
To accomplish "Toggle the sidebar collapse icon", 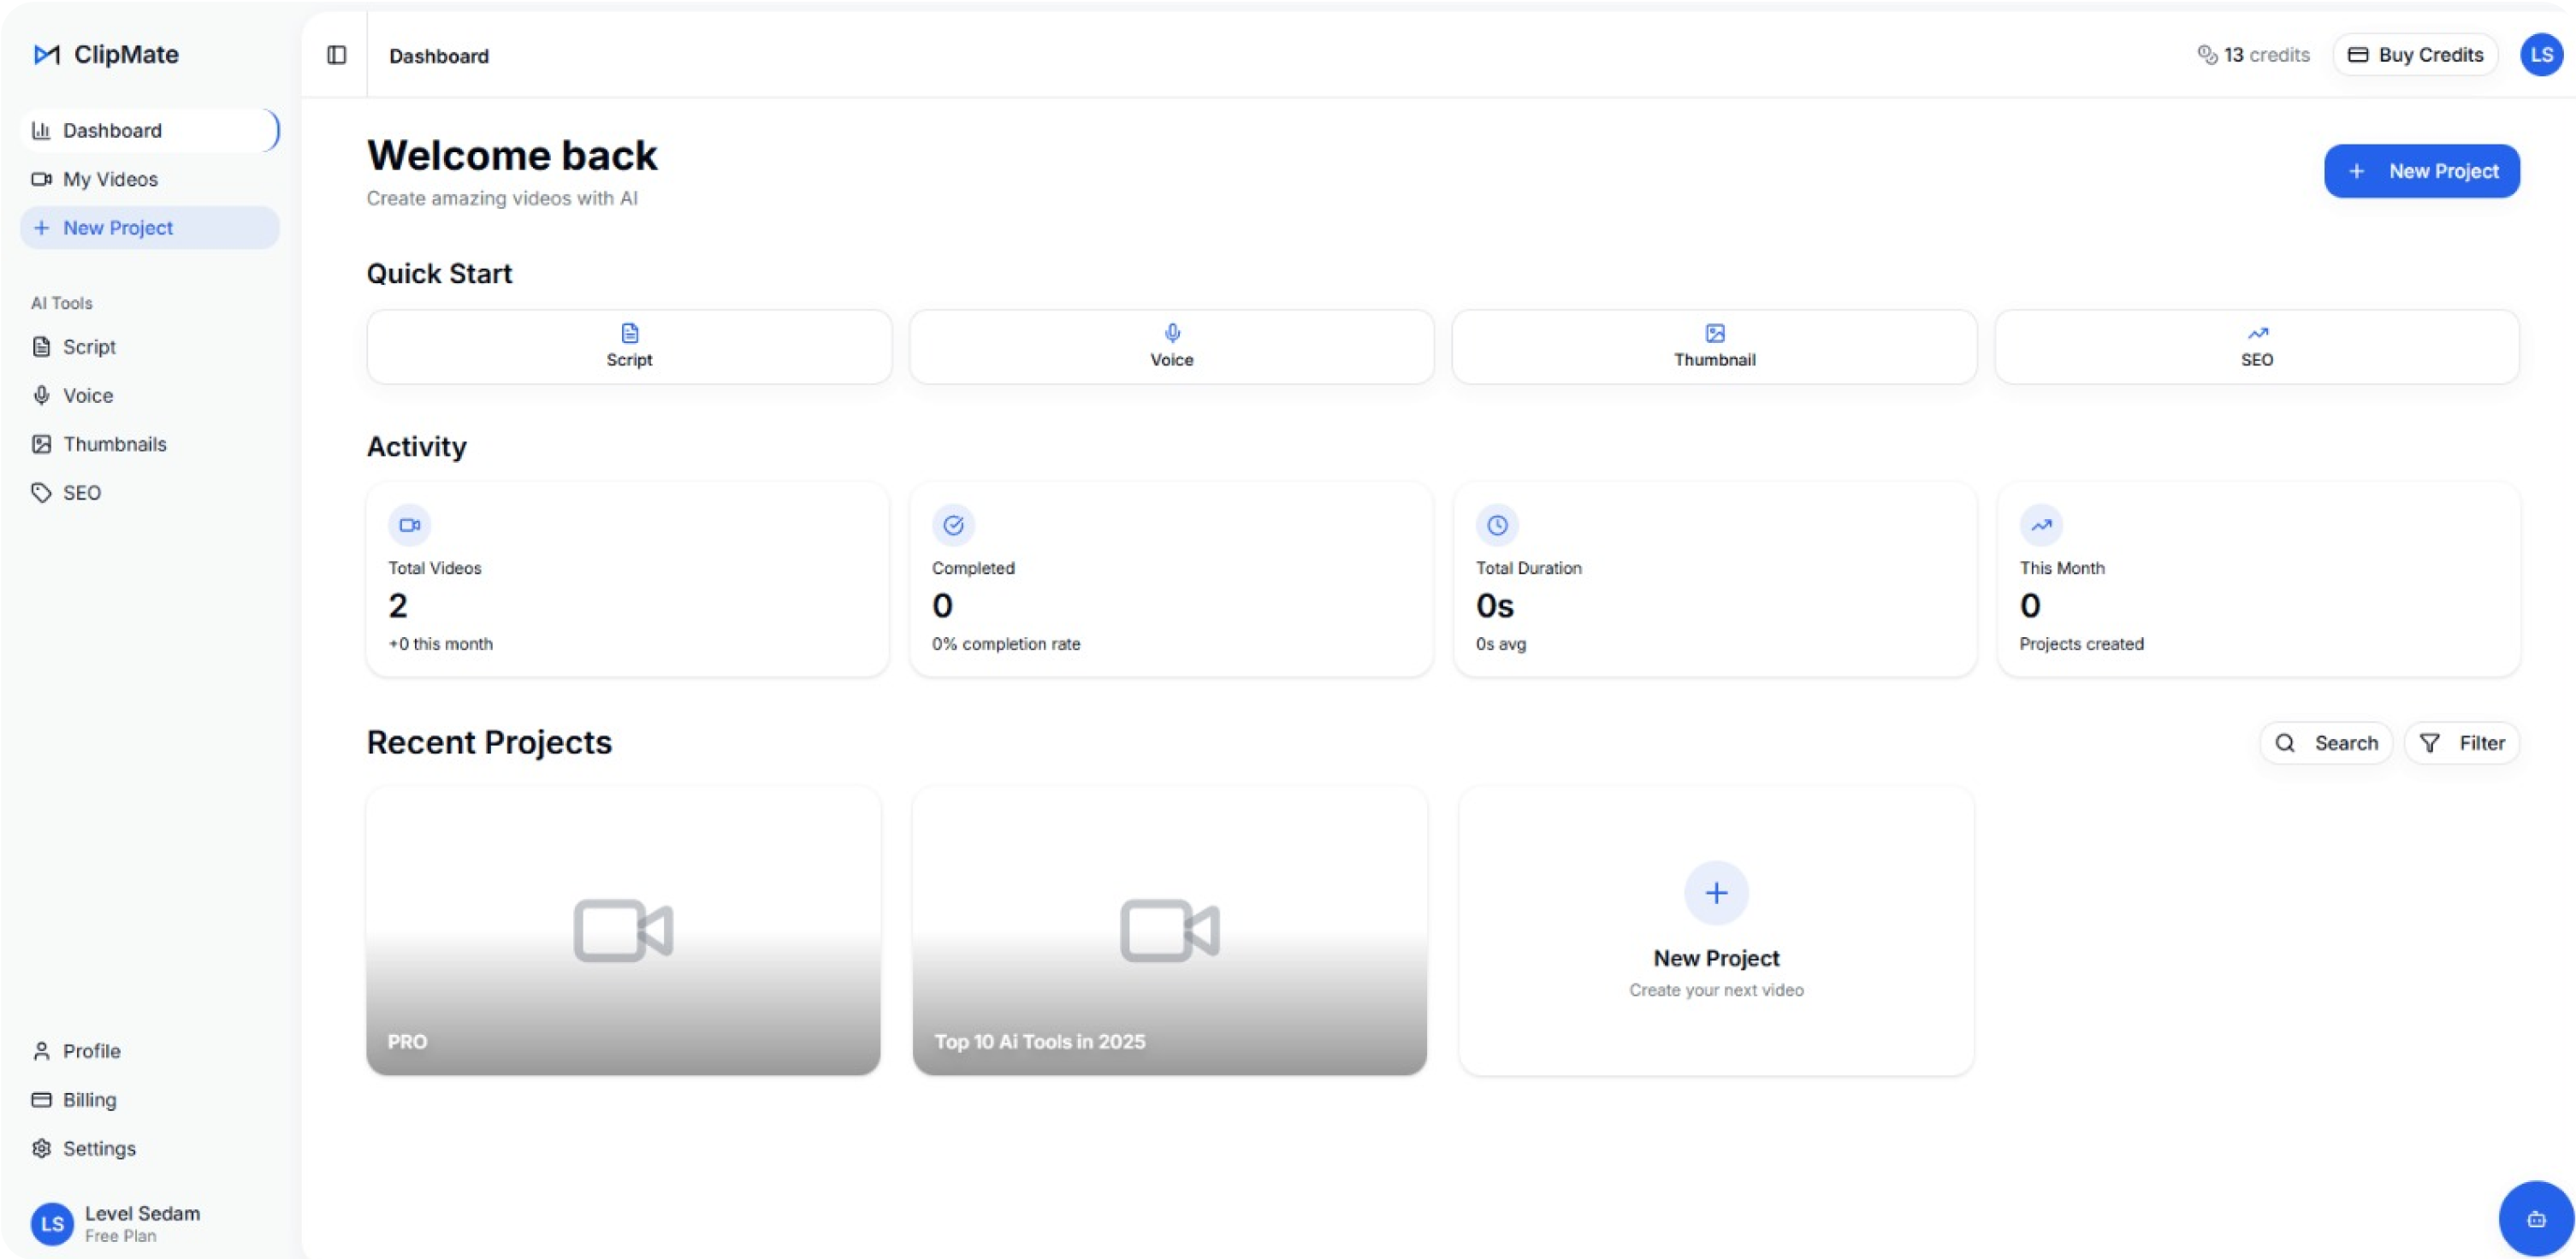I will click(x=336, y=55).
